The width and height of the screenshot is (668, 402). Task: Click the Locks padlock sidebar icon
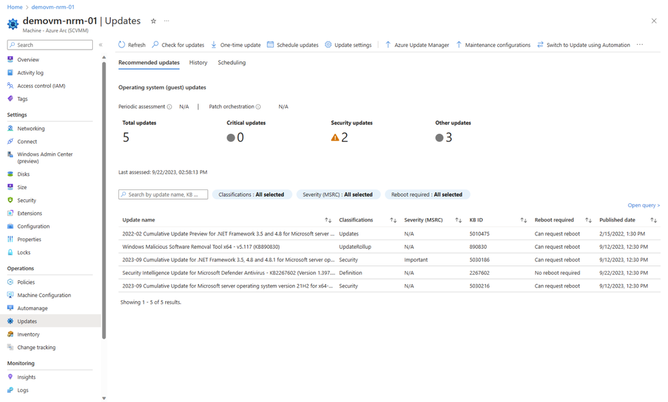(11, 252)
